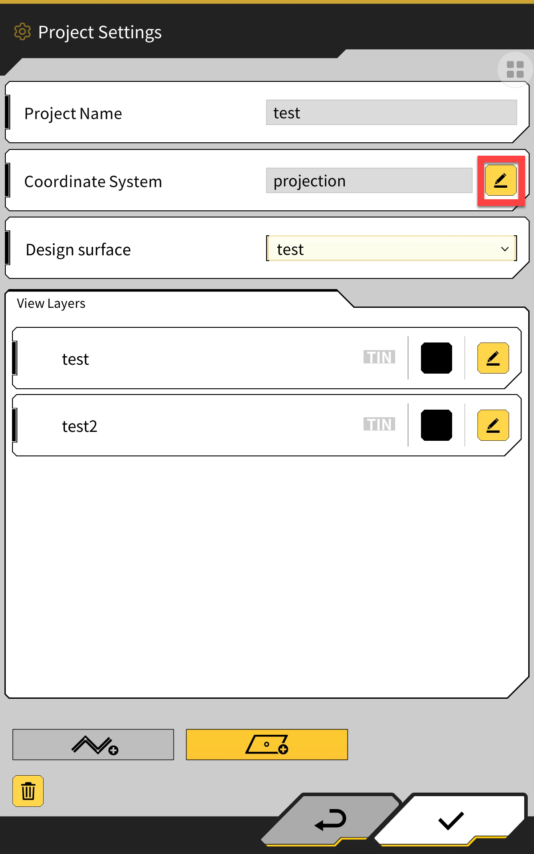Add a design surface line layer

93,745
